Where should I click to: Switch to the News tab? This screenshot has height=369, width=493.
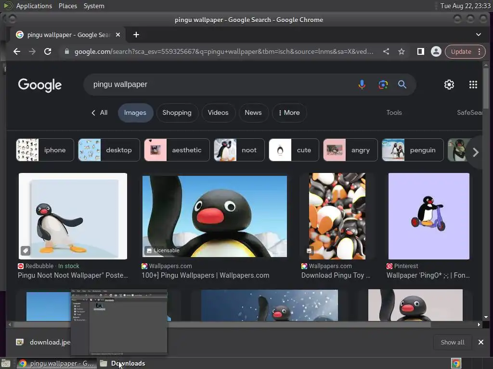pyautogui.click(x=253, y=112)
